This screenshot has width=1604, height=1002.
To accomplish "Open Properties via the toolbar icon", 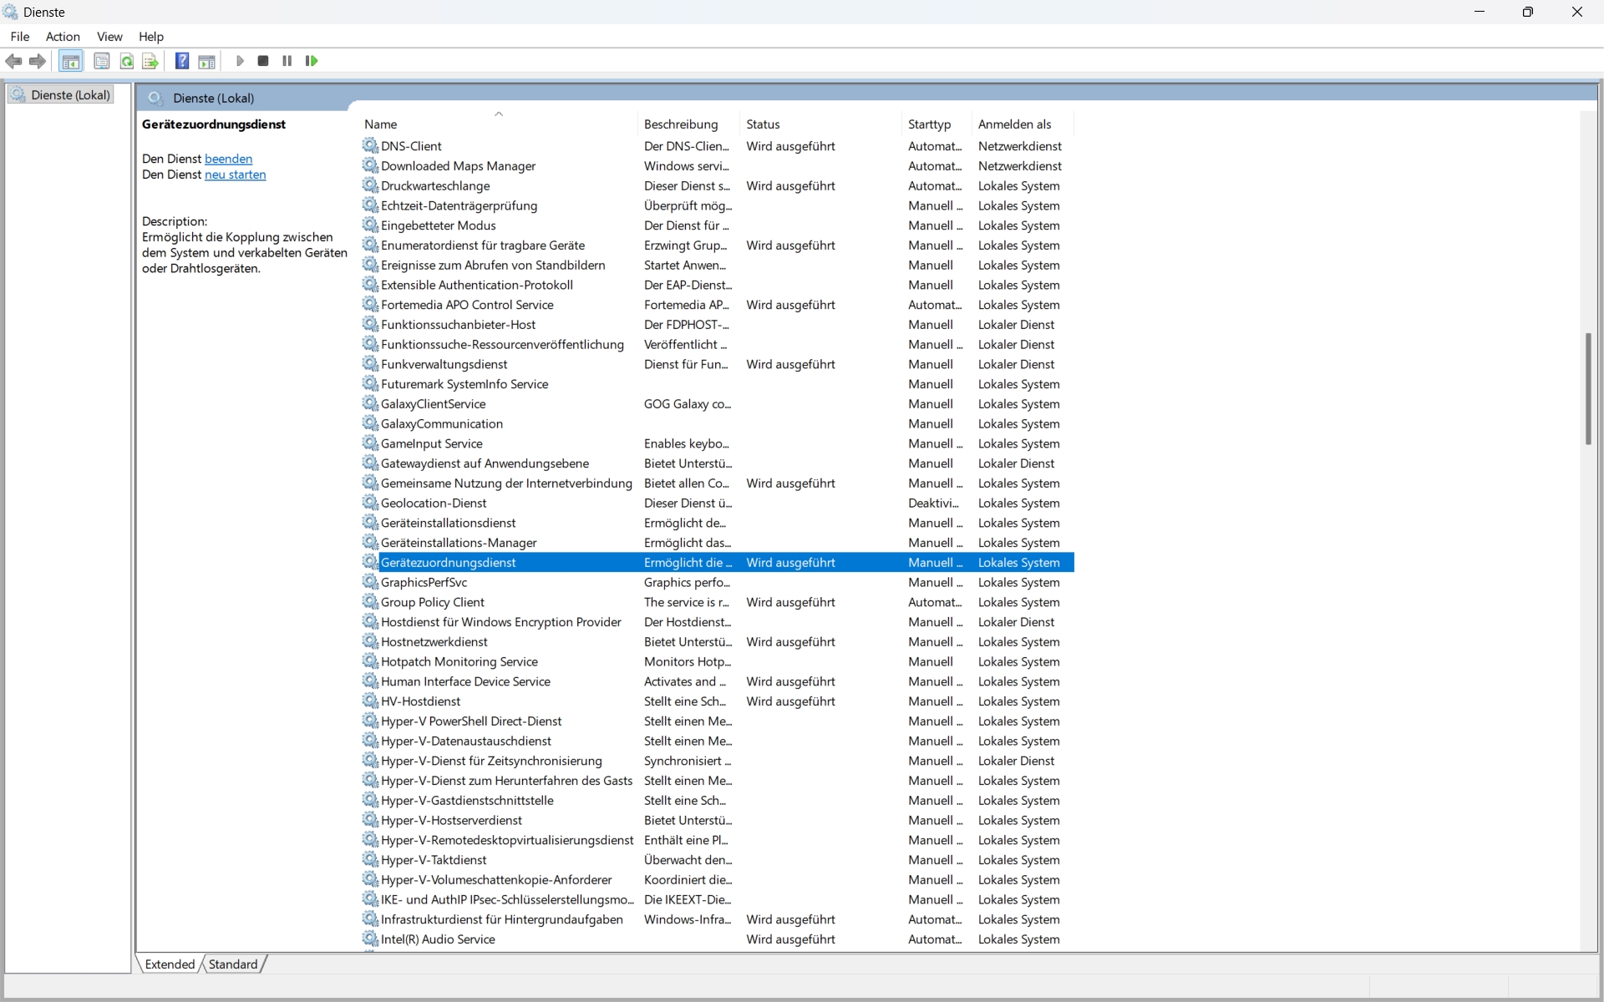I will tap(101, 61).
